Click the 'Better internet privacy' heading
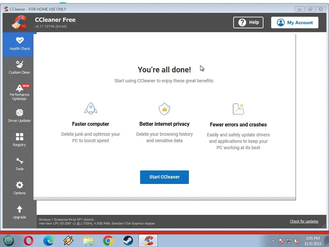Screen dimensions: 329x247 (164, 124)
